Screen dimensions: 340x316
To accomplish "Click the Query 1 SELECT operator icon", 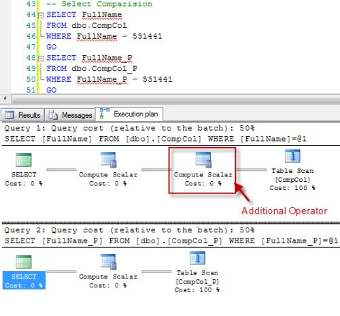I will pyautogui.click(x=24, y=160).
